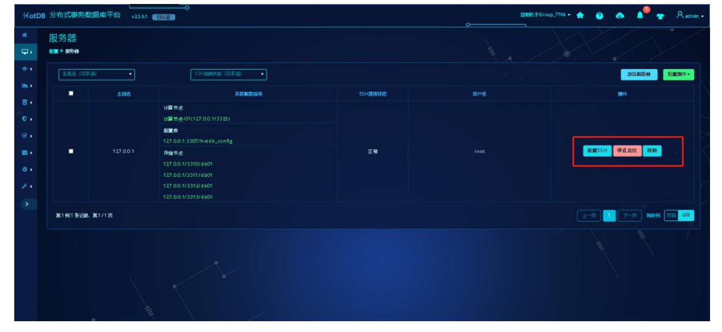Open the shield icon sidebar menu

(25, 119)
